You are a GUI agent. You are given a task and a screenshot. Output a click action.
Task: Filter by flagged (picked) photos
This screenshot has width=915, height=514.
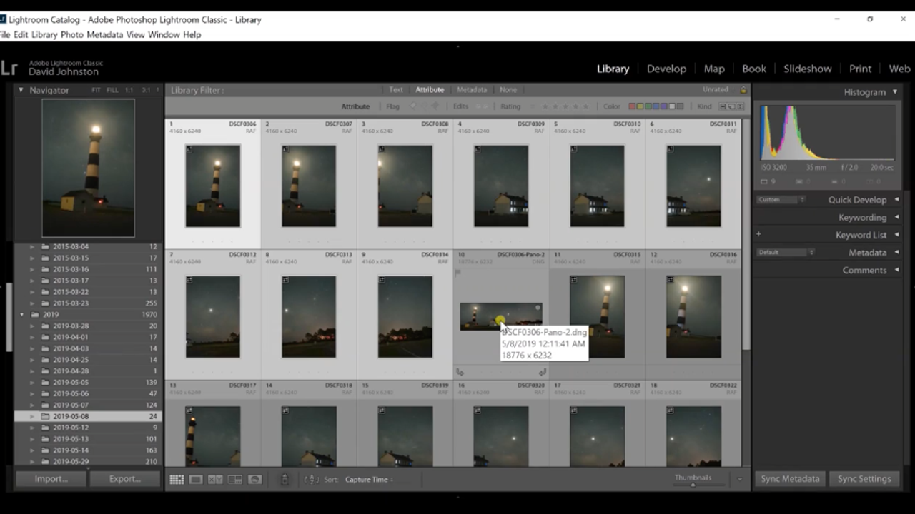413,106
